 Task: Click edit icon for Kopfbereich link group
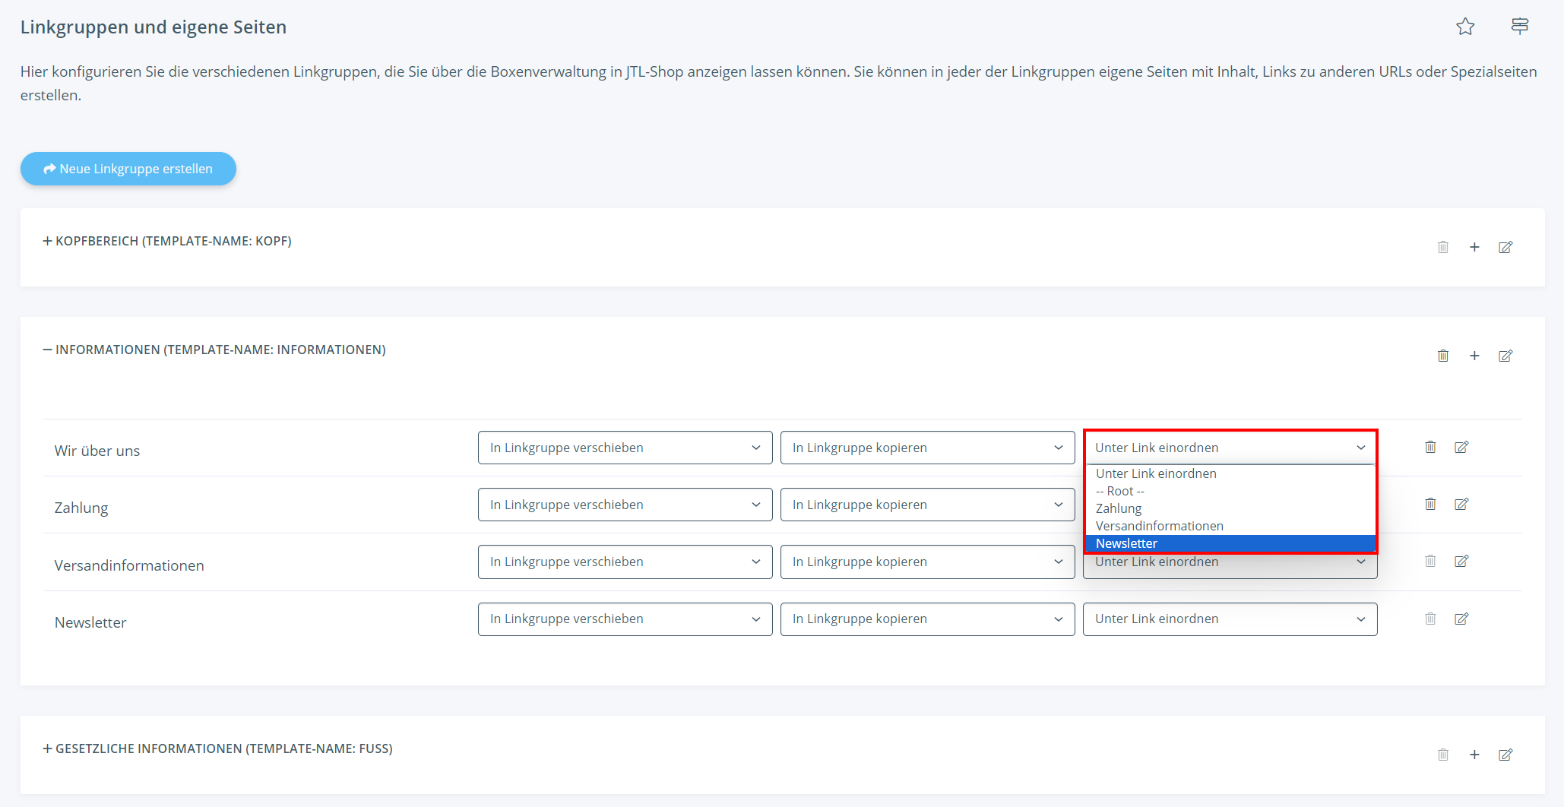point(1505,247)
